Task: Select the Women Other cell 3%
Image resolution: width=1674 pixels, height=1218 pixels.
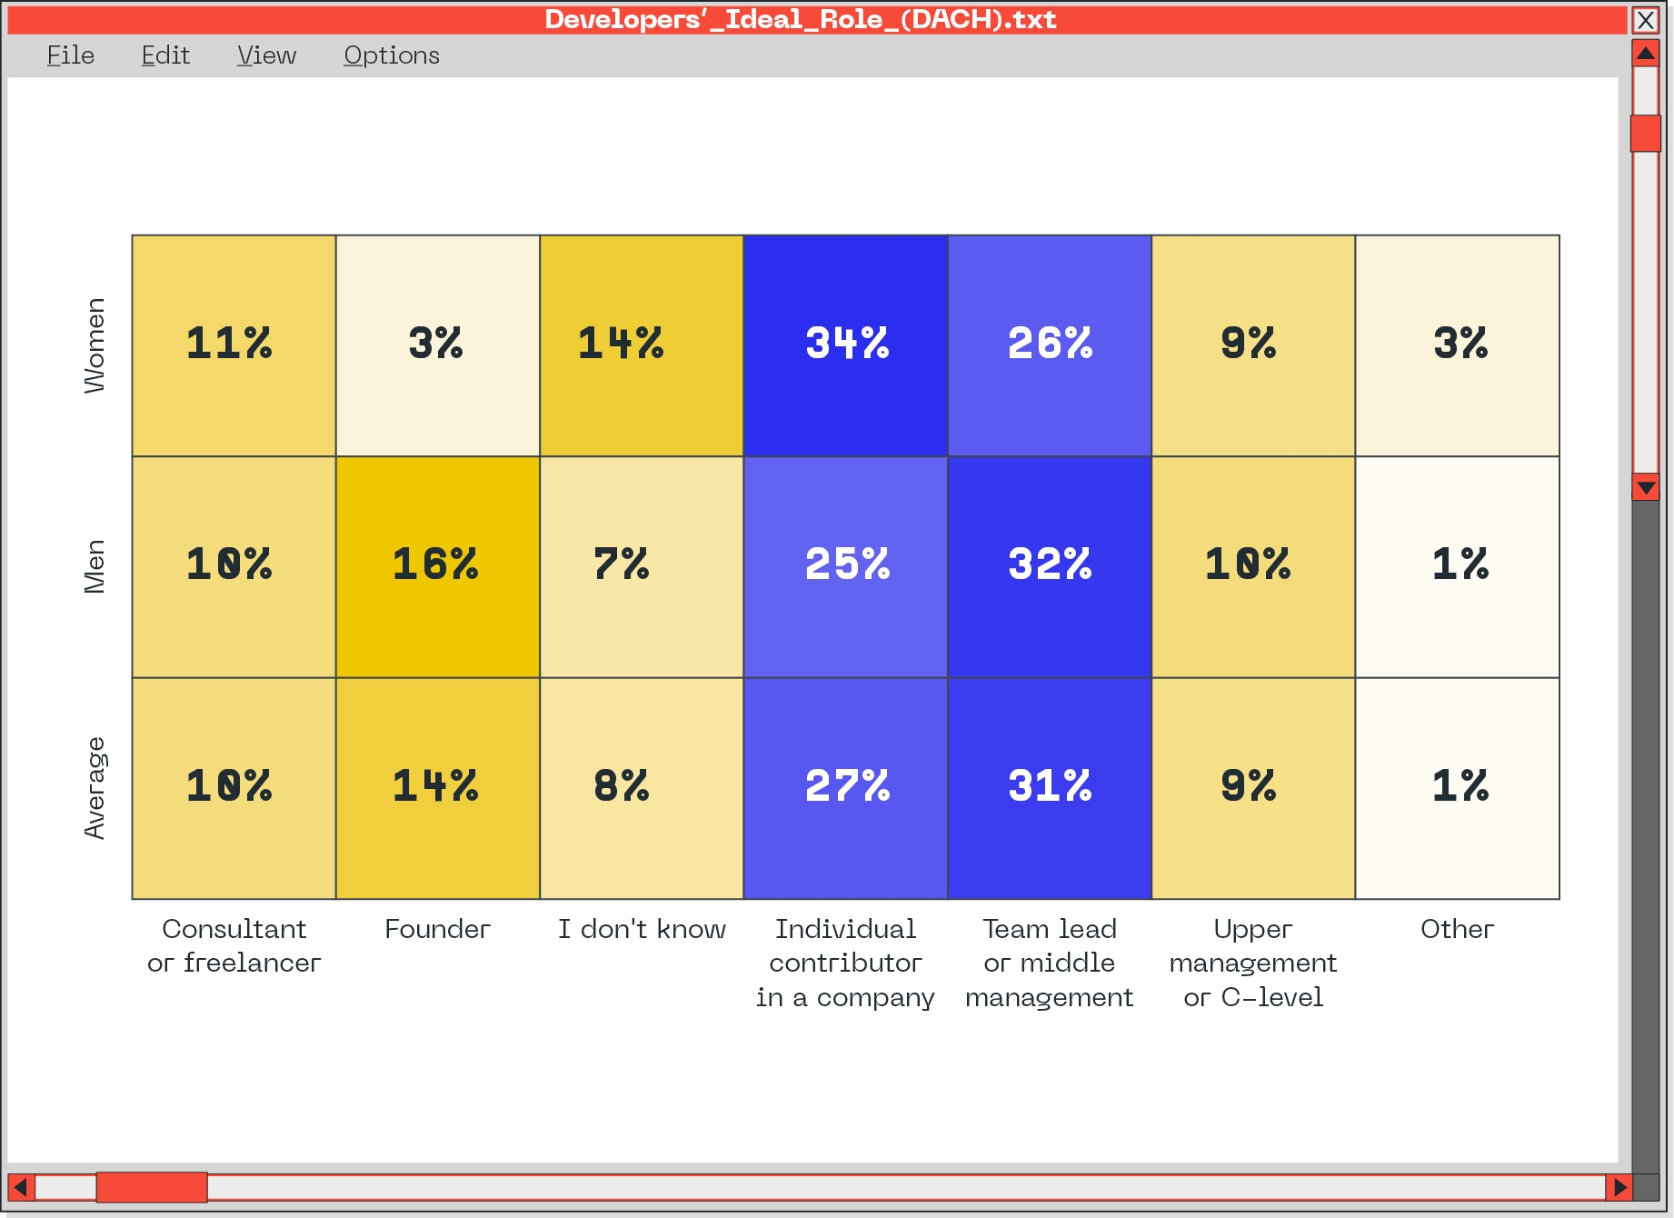Action: [1458, 345]
